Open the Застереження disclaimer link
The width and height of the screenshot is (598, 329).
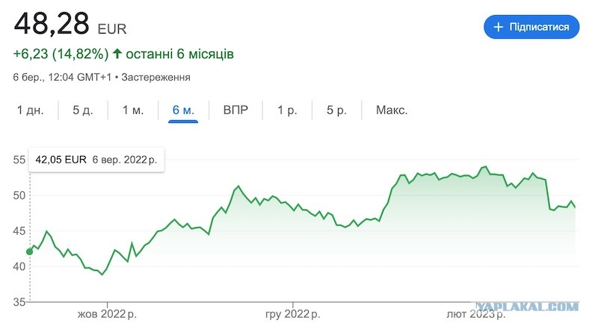point(155,78)
